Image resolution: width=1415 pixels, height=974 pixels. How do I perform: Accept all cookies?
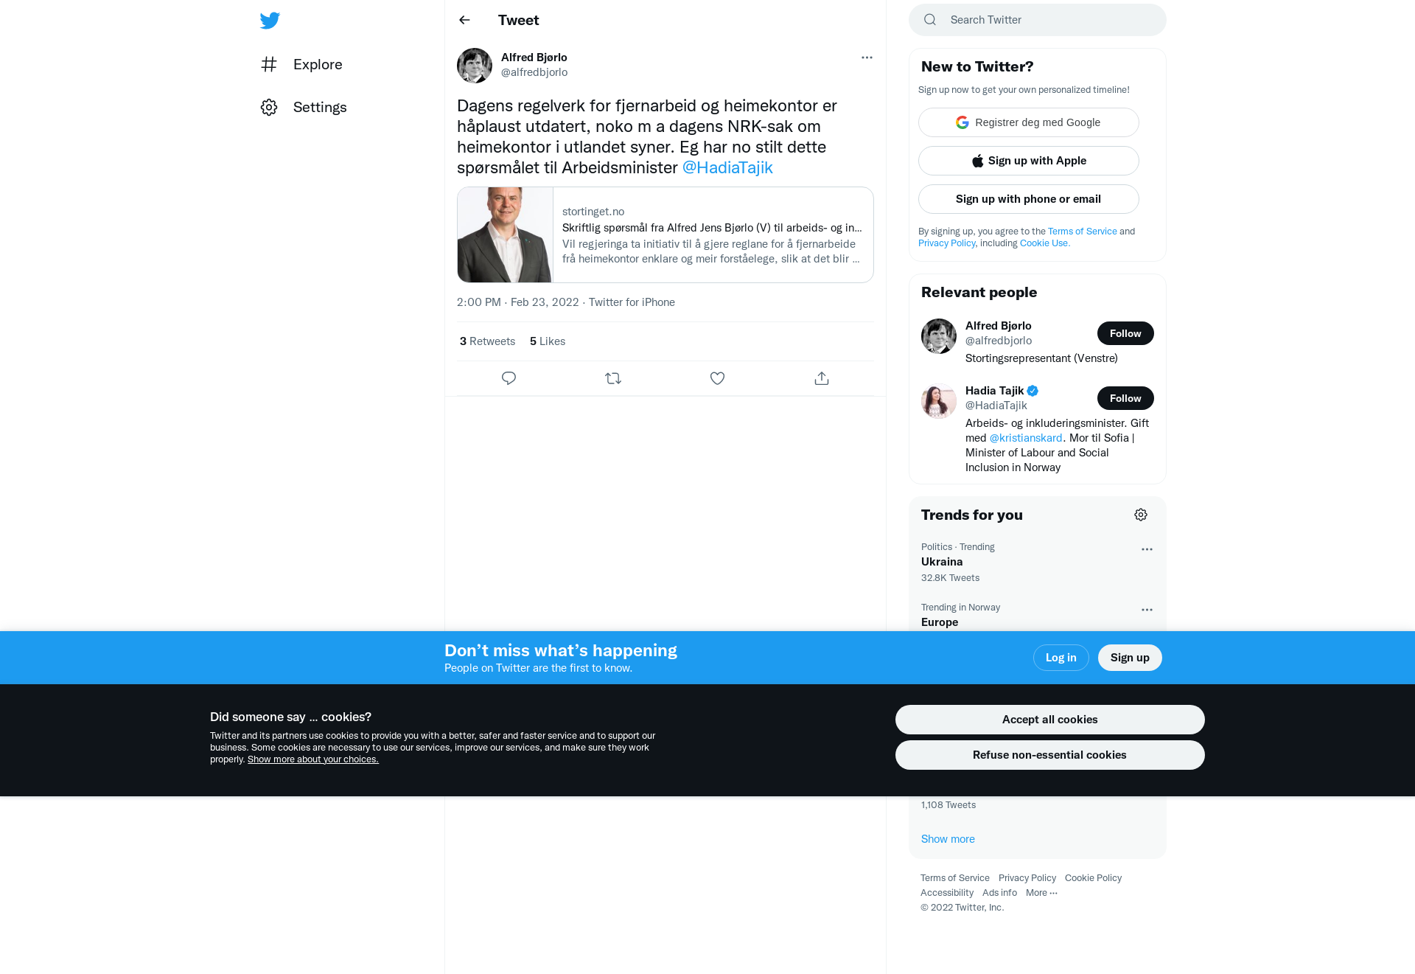[x=1049, y=720]
